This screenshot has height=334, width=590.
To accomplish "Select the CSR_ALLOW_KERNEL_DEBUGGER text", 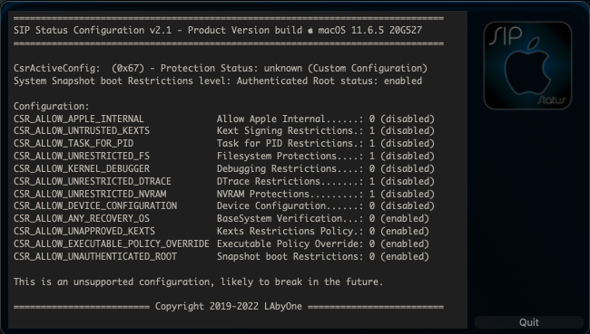I will click(x=82, y=169).
